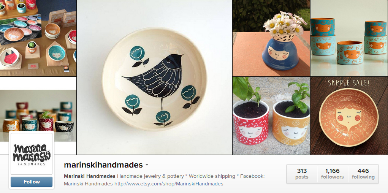Open the 446 following list

coord(363,174)
